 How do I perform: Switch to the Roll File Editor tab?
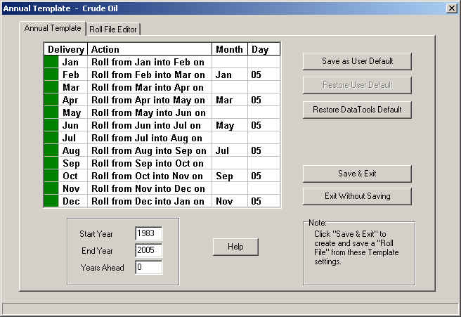(x=113, y=30)
